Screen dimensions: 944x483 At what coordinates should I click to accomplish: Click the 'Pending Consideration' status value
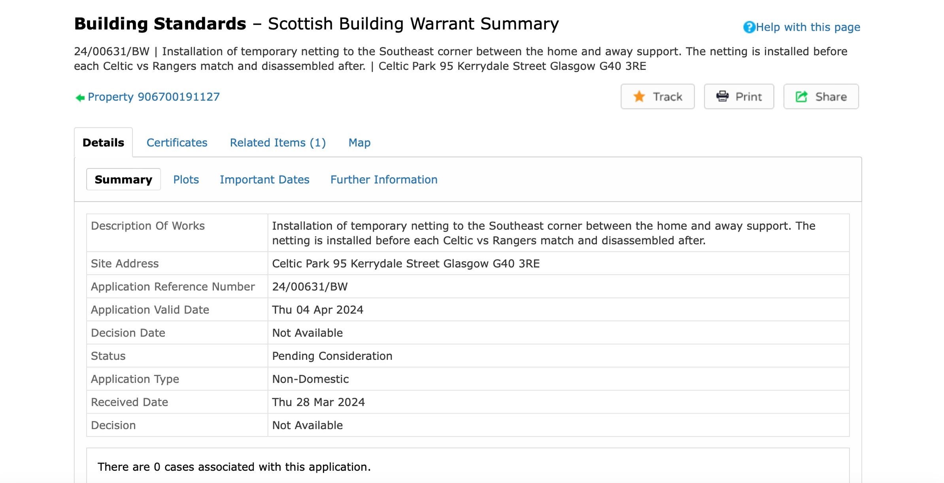click(x=332, y=356)
